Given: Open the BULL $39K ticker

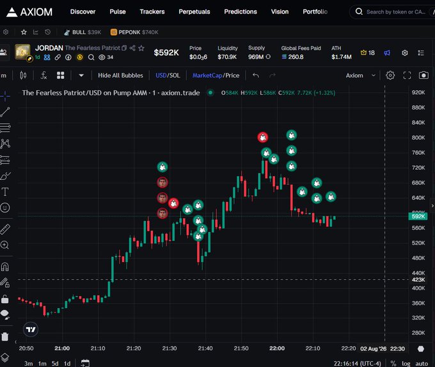Looking at the screenshot, I should click(83, 32).
